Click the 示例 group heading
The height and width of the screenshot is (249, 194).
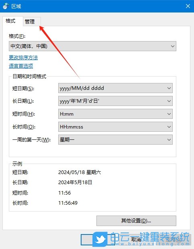point(17,164)
